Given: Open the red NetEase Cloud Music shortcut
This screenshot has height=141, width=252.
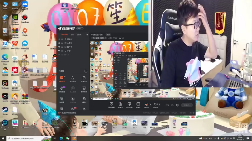Looking at the screenshot, I should tap(15, 71).
